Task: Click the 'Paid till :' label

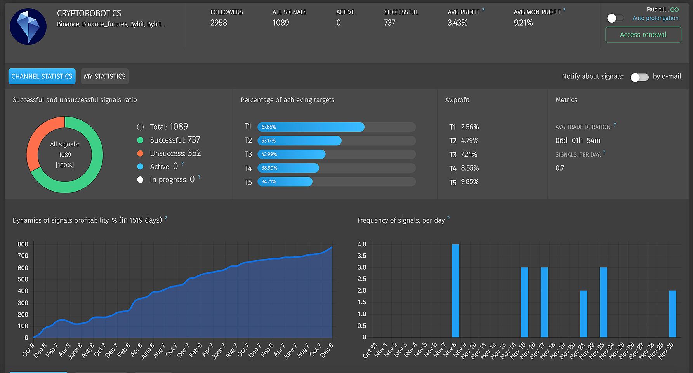Action: click(658, 9)
